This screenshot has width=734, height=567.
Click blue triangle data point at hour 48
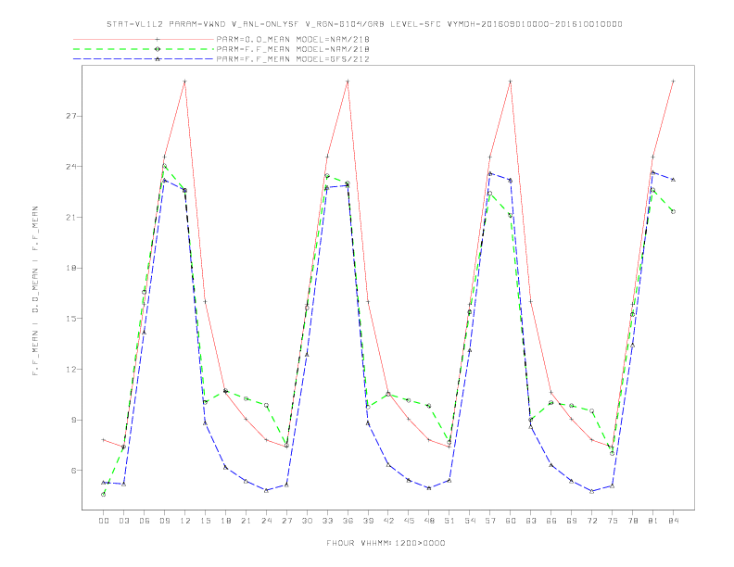coord(429,488)
